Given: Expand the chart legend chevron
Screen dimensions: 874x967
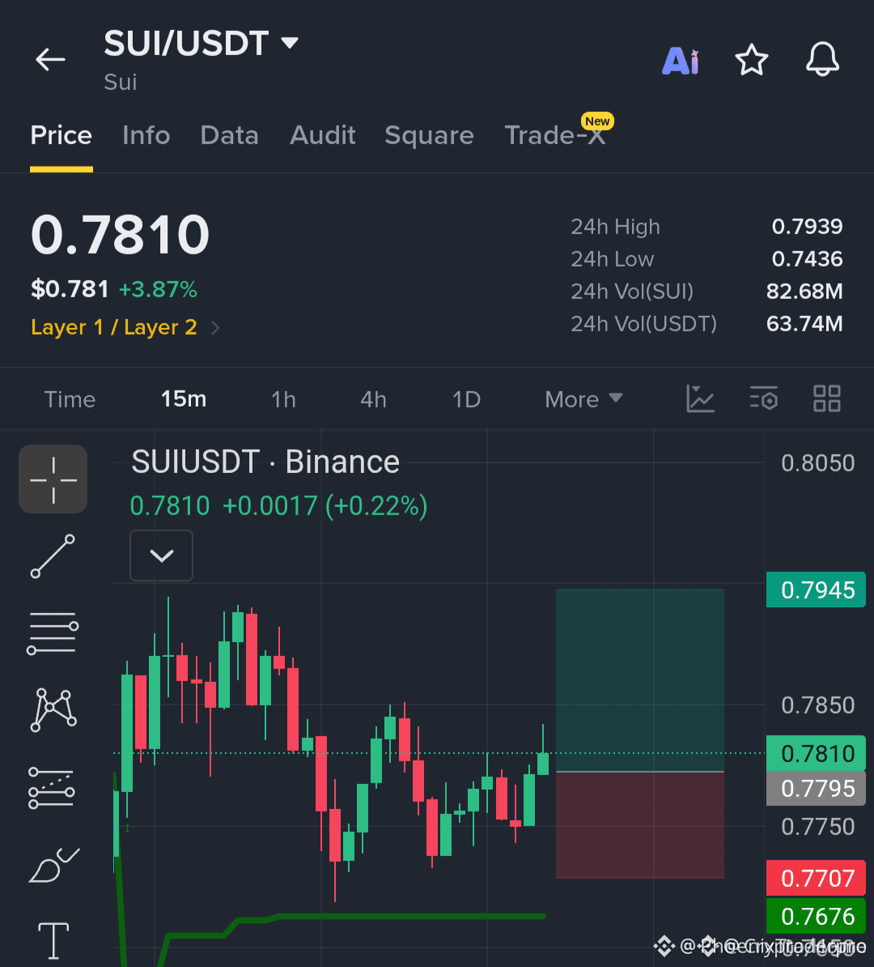Looking at the screenshot, I should click(x=162, y=556).
